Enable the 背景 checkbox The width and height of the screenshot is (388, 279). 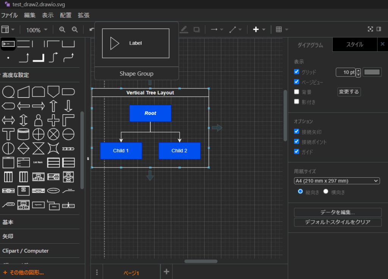click(297, 91)
